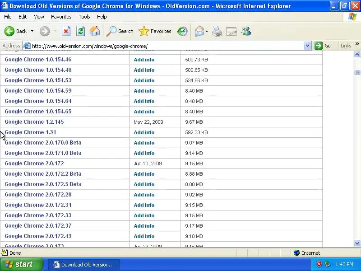
Task: Click Add info for Google Chrome 1.31
Action: pos(144,132)
